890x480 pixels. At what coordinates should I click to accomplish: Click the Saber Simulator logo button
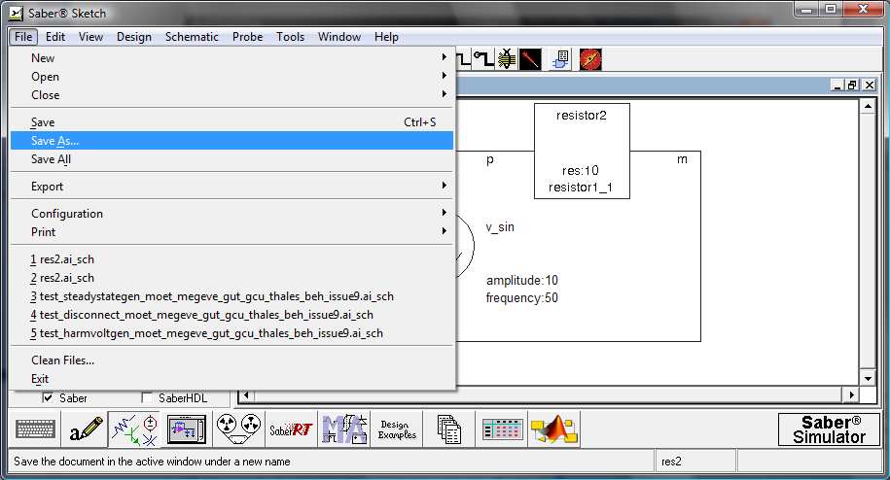point(829,429)
